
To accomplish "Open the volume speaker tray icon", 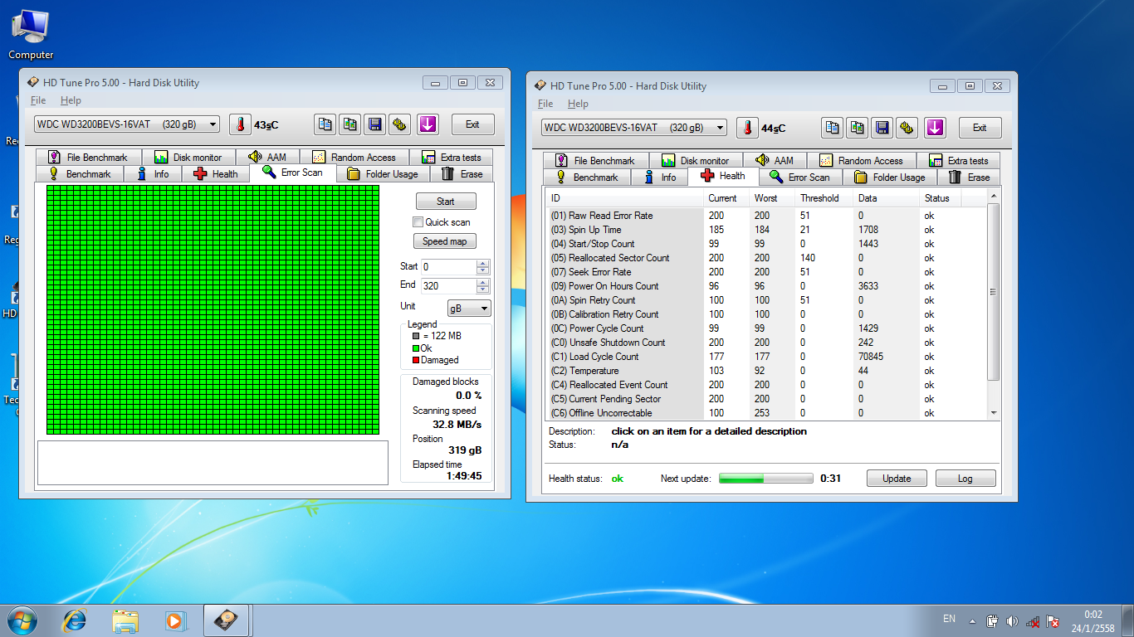I will 1012,621.
